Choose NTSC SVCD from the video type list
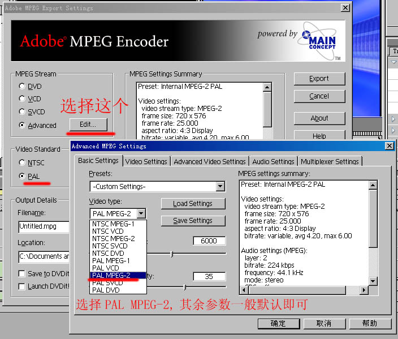 [x=118, y=246]
